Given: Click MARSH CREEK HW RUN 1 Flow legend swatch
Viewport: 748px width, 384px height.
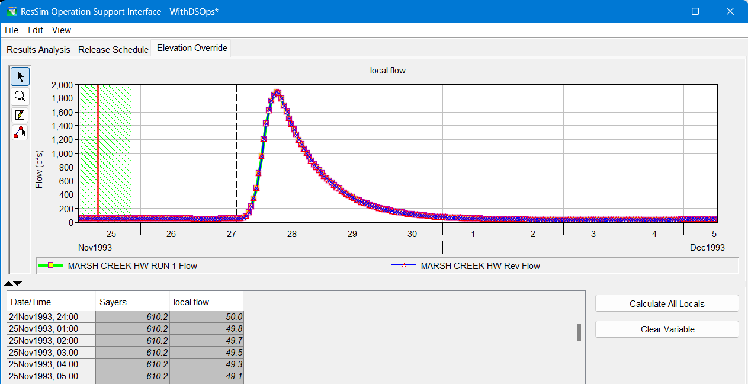Looking at the screenshot, I should (50, 266).
